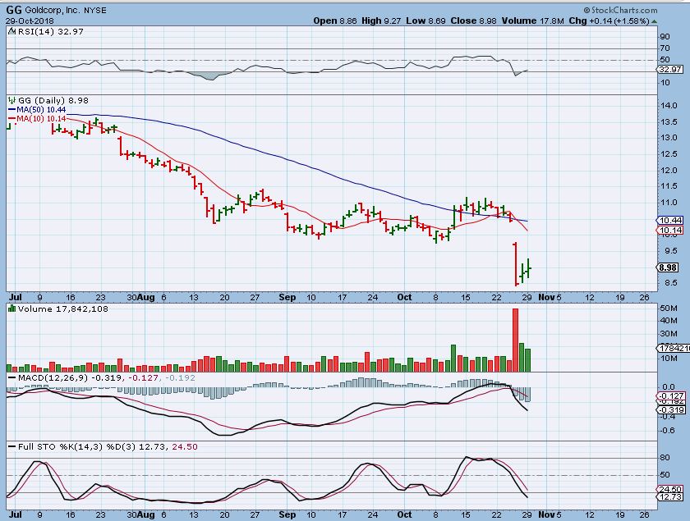The width and height of the screenshot is (690, 521).
Task: Click Oct on the stochastic panel date axis
Action: [404, 514]
